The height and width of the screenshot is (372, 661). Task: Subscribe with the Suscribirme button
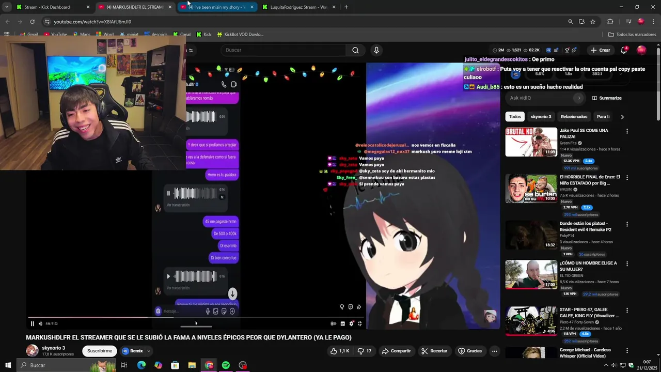point(100,351)
